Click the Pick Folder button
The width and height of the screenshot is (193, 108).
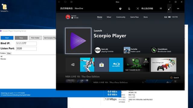35,38
